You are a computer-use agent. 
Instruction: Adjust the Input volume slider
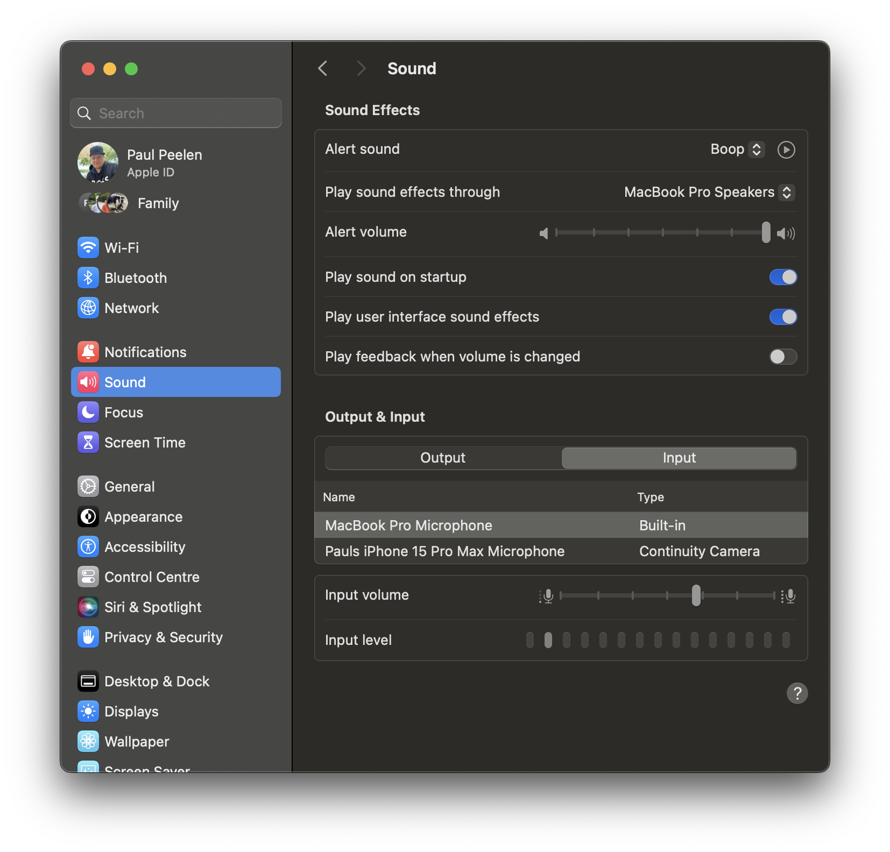point(697,595)
